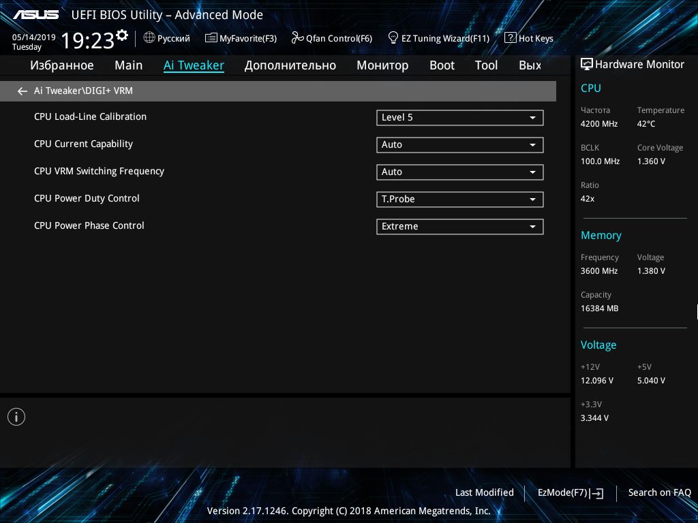Screen dimensions: 698x523
Task: Select CPU Power Duty Control label
Action: (87, 198)
